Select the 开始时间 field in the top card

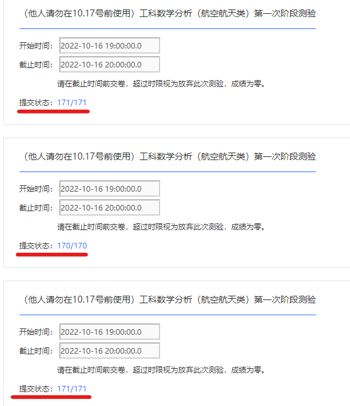click(110, 45)
